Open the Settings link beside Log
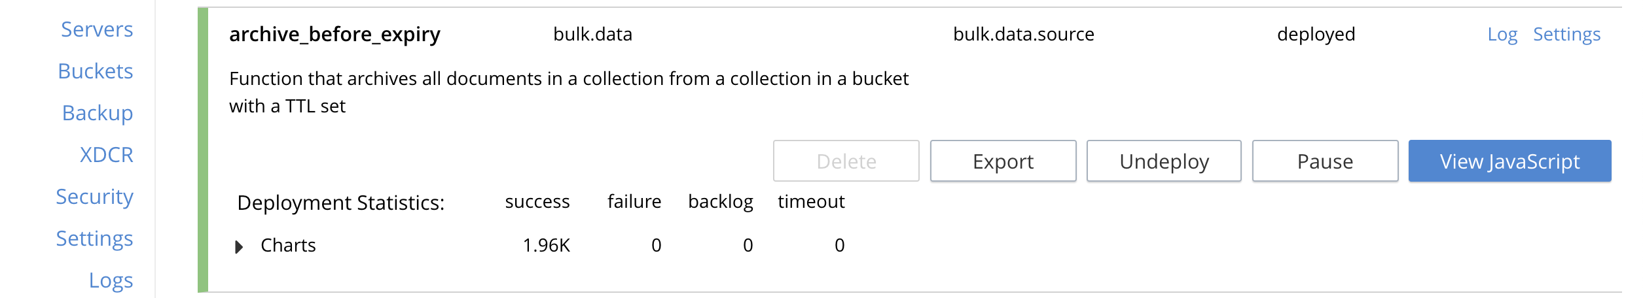 pyautogui.click(x=1566, y=34)
